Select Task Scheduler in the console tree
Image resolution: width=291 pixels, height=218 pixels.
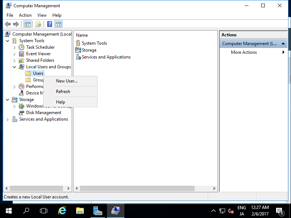[40, 47]
